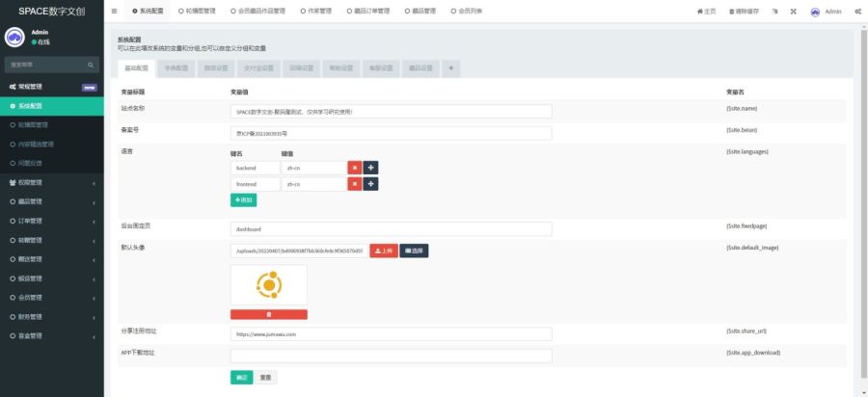Screen dimensions: 868x397
Task: Click the red 上传 upload button
Action: (x=384, y=251)
